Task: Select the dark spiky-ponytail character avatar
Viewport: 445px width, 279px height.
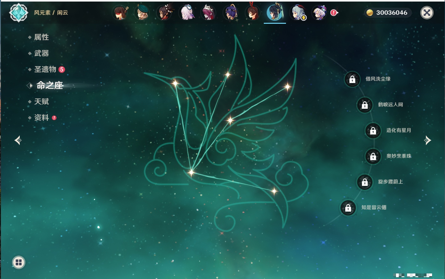Action: [x=165, y=13]
